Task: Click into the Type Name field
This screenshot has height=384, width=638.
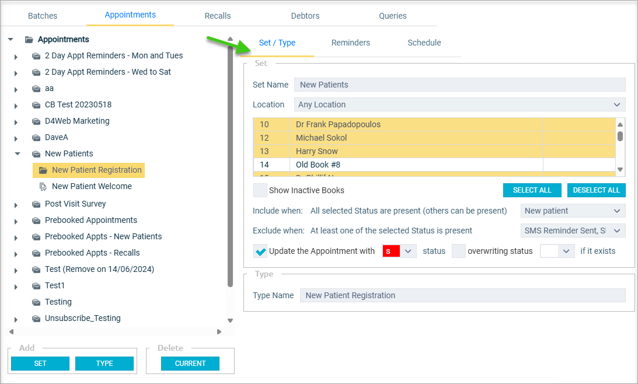Action: click(x=463, y=295)
